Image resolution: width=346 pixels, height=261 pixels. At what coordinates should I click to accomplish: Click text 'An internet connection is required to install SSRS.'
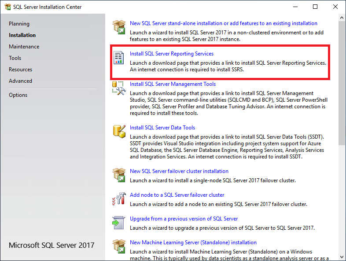(187, 70)
